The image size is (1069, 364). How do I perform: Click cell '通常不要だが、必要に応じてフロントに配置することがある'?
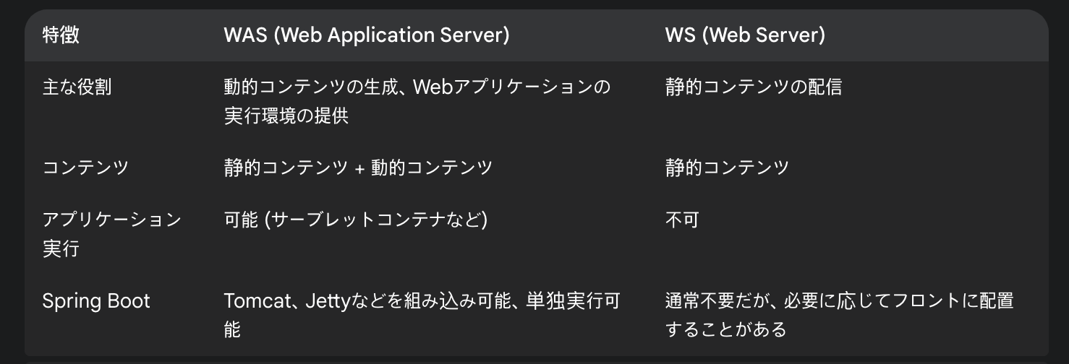(840, 315)
